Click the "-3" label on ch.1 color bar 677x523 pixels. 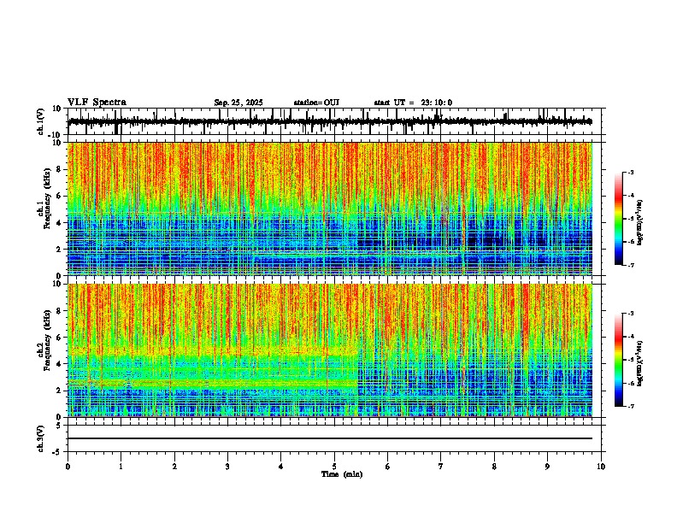[631, 172]
